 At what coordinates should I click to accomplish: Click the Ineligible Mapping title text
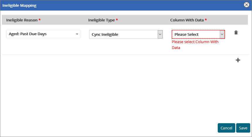(x=20, y=5)
